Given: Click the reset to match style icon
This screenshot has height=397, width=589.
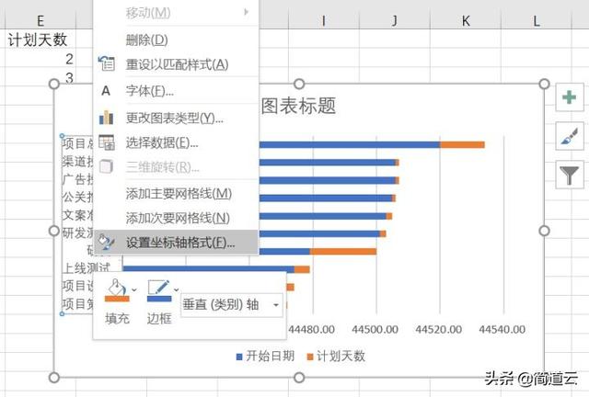Looking at the screenshot, I should point(107,64).
